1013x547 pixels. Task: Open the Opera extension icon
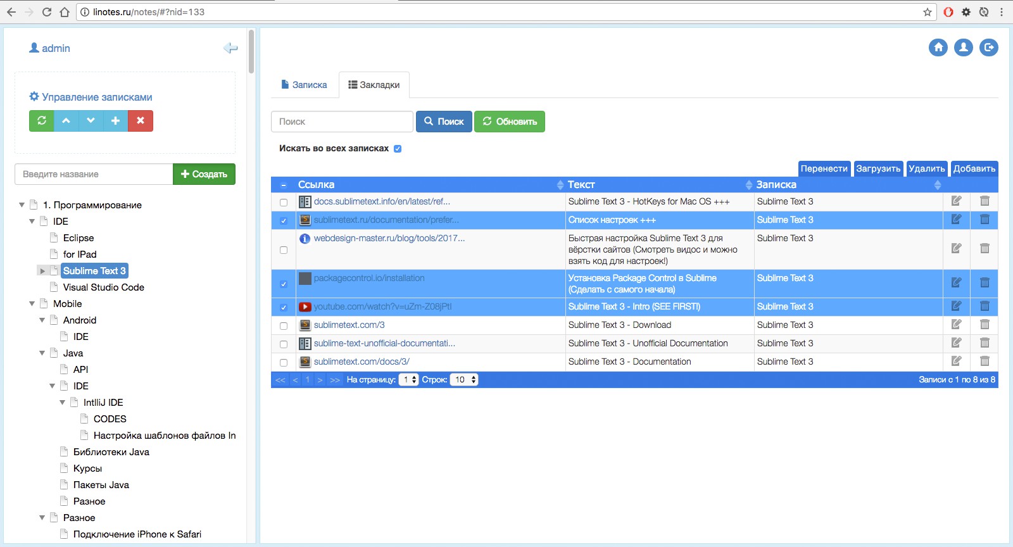pyautogui.click(x=948, y=12)
